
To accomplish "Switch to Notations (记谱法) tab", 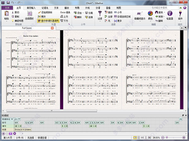I will coord(45,8).
